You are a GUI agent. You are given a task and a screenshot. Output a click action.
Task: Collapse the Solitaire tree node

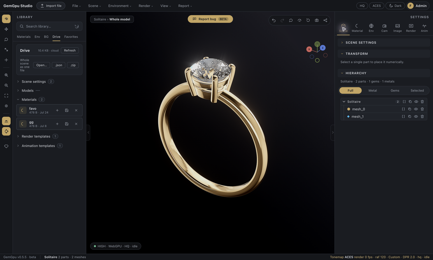(x=344, y=102)
